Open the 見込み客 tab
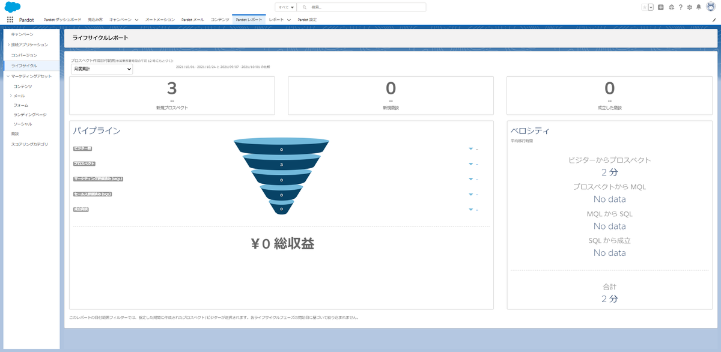Screen dimensions: 721x352 [x=95, y=20]
